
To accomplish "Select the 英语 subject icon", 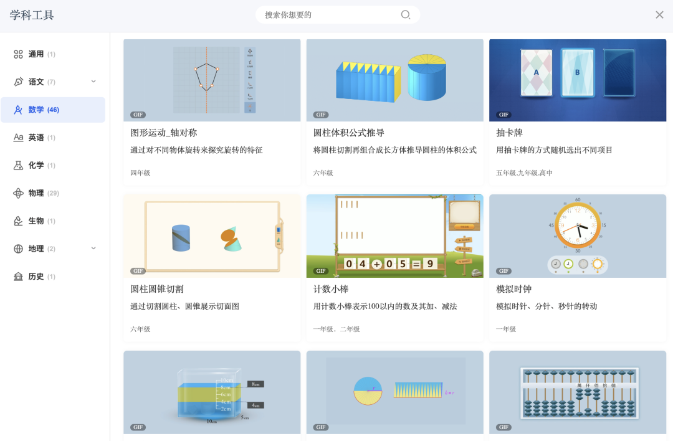I will coord(18,137).
